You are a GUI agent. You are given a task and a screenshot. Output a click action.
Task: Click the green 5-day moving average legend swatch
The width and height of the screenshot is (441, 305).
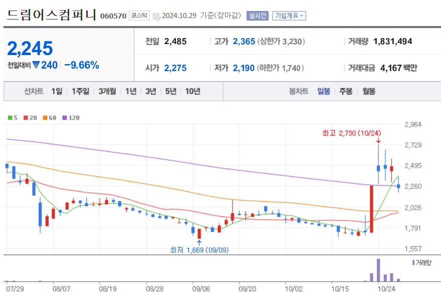pos(10,118)
